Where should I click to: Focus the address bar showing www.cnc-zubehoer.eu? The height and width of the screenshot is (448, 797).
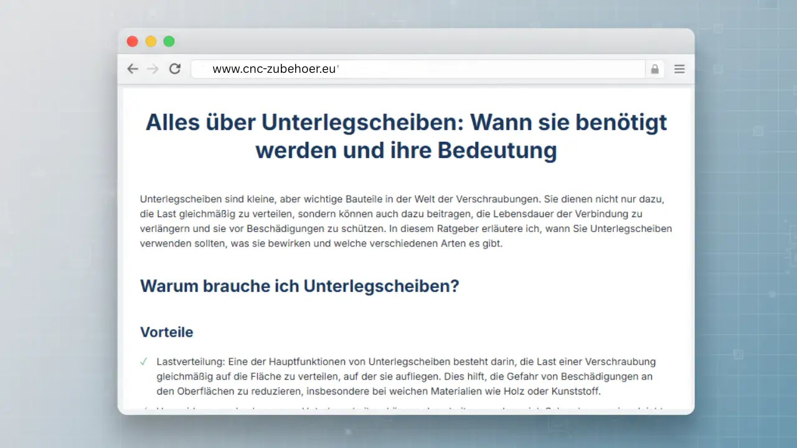(x=418, y=69)
